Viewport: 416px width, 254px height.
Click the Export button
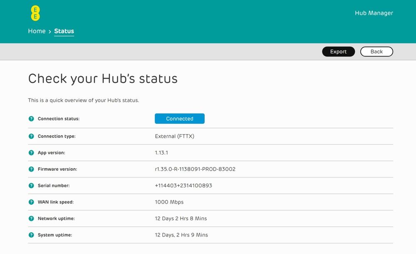(338, 51)
